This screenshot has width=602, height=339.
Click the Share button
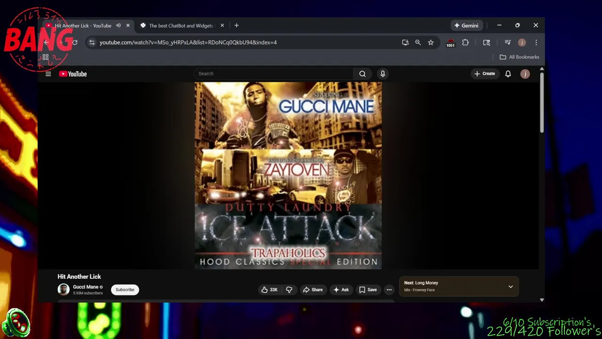tap(312, 290)
